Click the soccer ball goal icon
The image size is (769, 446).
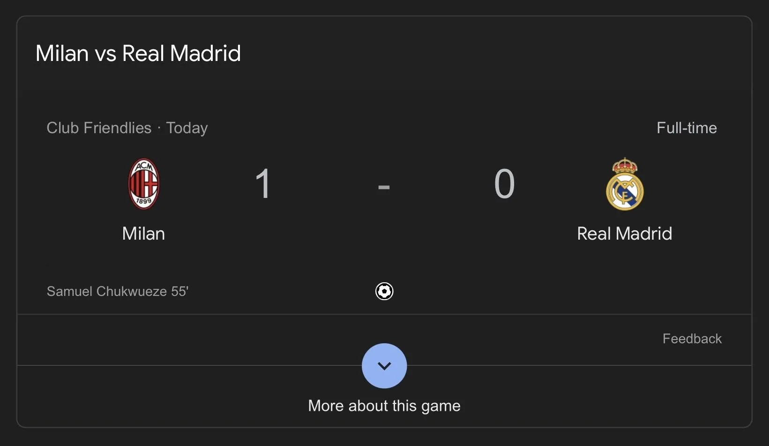[x=384, y=291]
